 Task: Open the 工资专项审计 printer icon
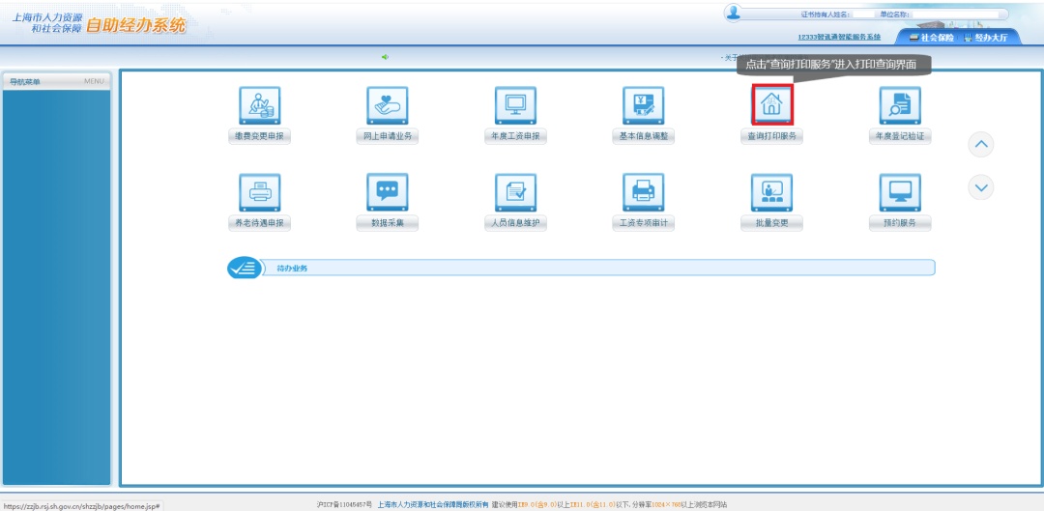(x=644, y=192)
